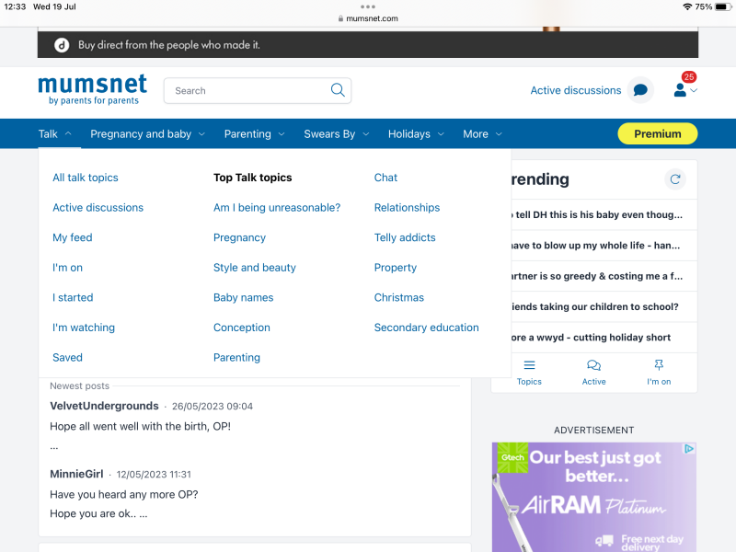This screenshot has width=736, height=552.
Task: Type in the Search field
Action: click(x=248, y=91)
